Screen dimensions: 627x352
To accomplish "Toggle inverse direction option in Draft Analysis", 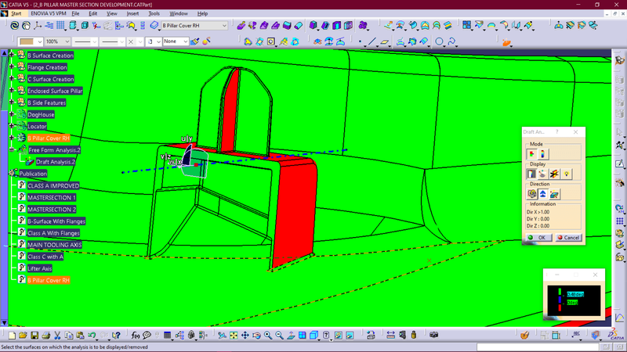I will pyautogui.click(x=554, y=194).
